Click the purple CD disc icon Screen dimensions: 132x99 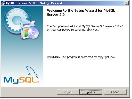(33, 33)
